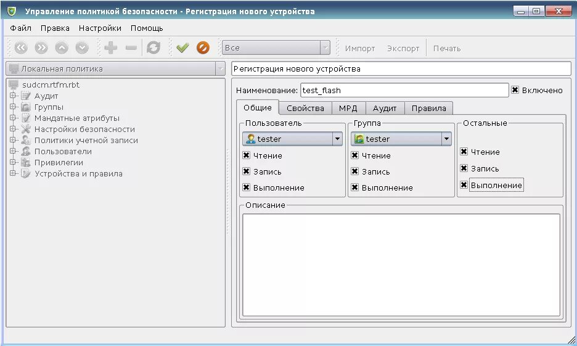The height and width of the screenshot is (346, 577).
Task: Select the sudcm.rtfm.rbt root tree item
Action: tap(51, 84)
